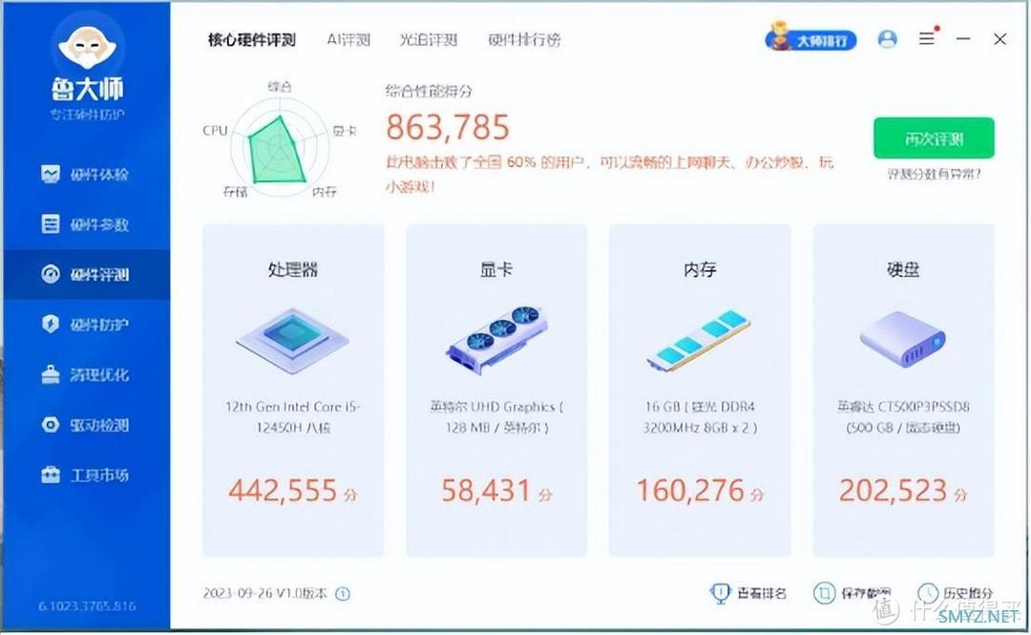Switch to the 光追评测 tab
The width and height of the screenshot is (1031, 635).
point(428,40)
